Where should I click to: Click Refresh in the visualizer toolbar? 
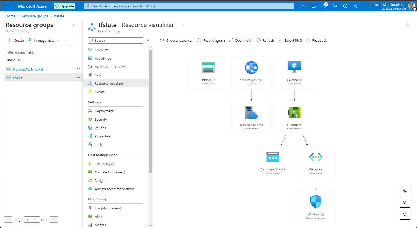265,40
